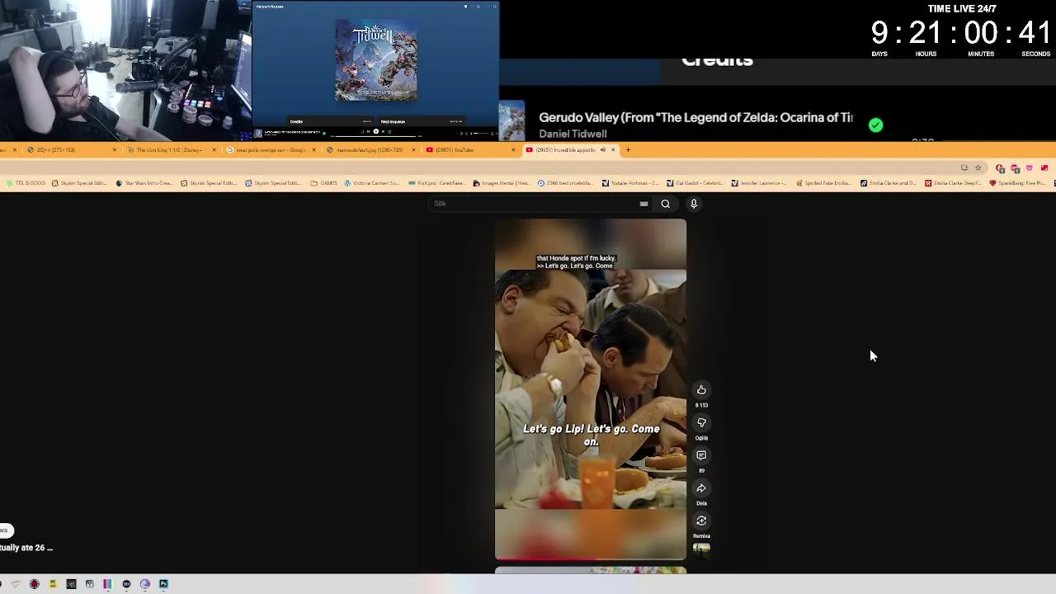The width and height of the screenshot is (1056, 594).
Task: Open the headphones app icon in the taskbar
Action: 89,584
